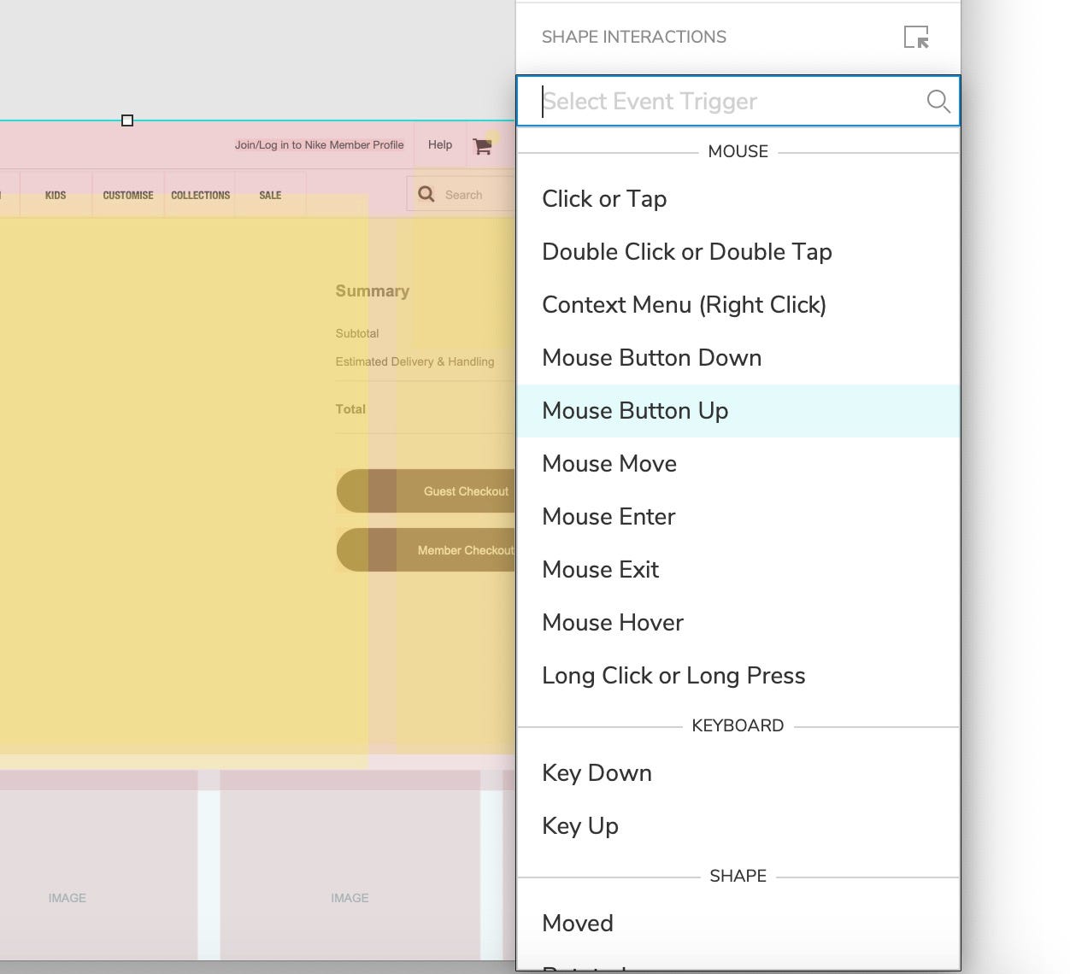Click the canvas Search field
The image size is (1070, 974).
(x=462, y=195)
